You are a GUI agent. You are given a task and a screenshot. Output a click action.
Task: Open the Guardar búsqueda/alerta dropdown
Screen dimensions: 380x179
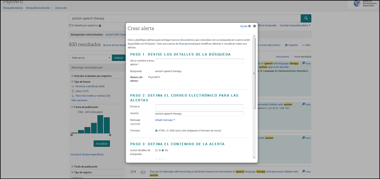(x=295, y=25)
